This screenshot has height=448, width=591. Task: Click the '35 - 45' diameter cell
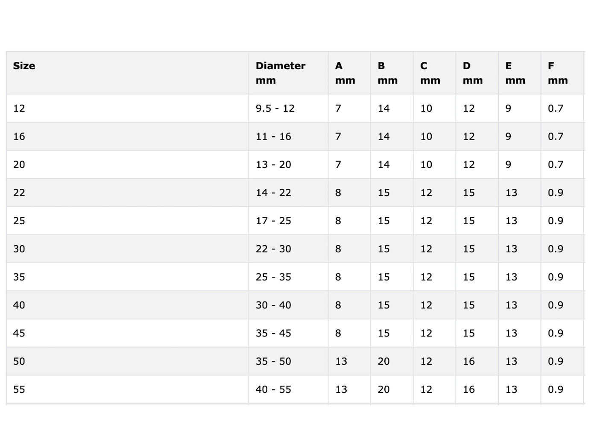point(273,333)
